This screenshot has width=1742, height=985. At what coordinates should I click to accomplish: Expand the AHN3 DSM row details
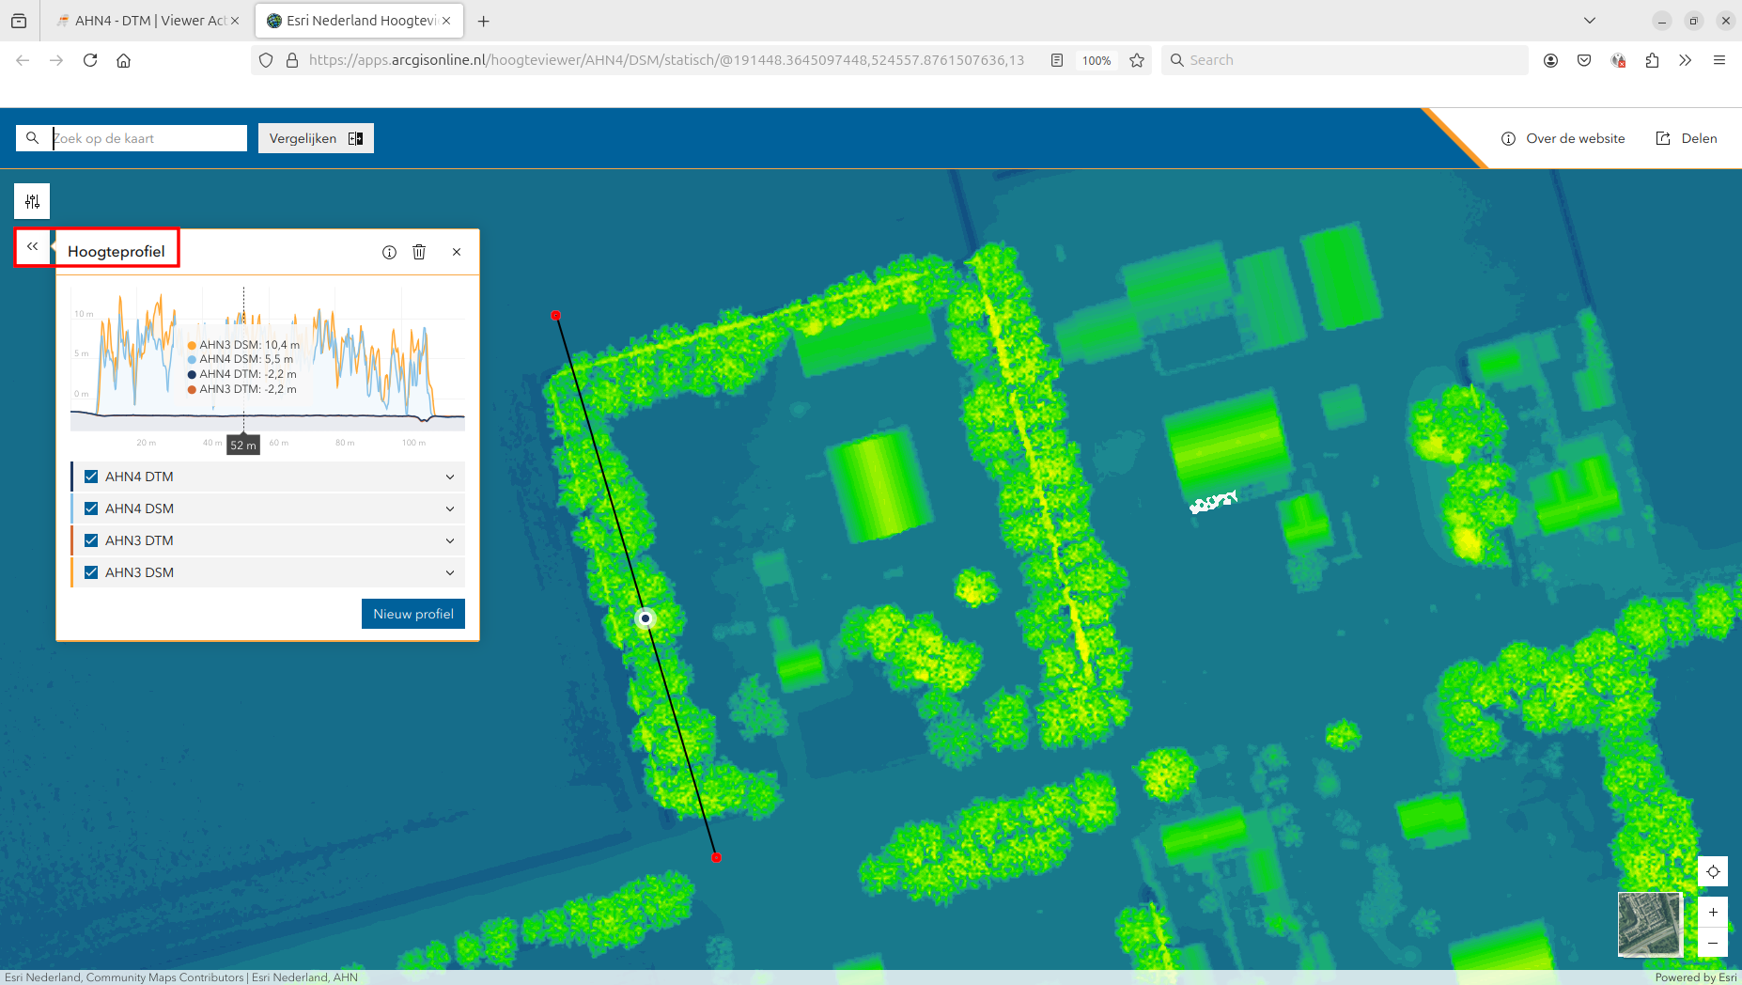[x=450, y=572]
